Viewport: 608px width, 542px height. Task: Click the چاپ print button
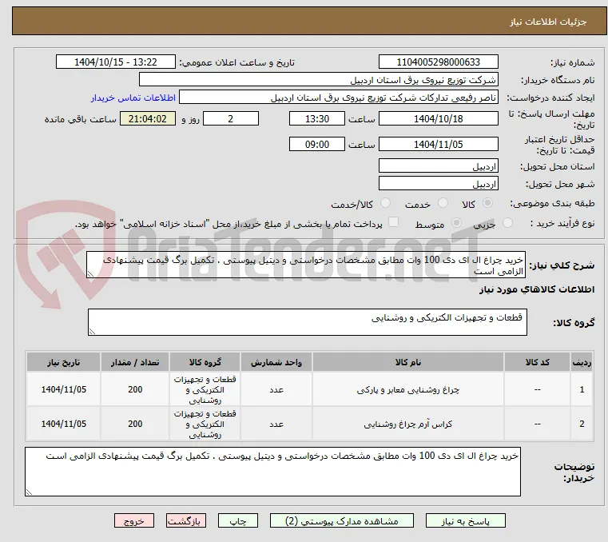pos(238,520)
